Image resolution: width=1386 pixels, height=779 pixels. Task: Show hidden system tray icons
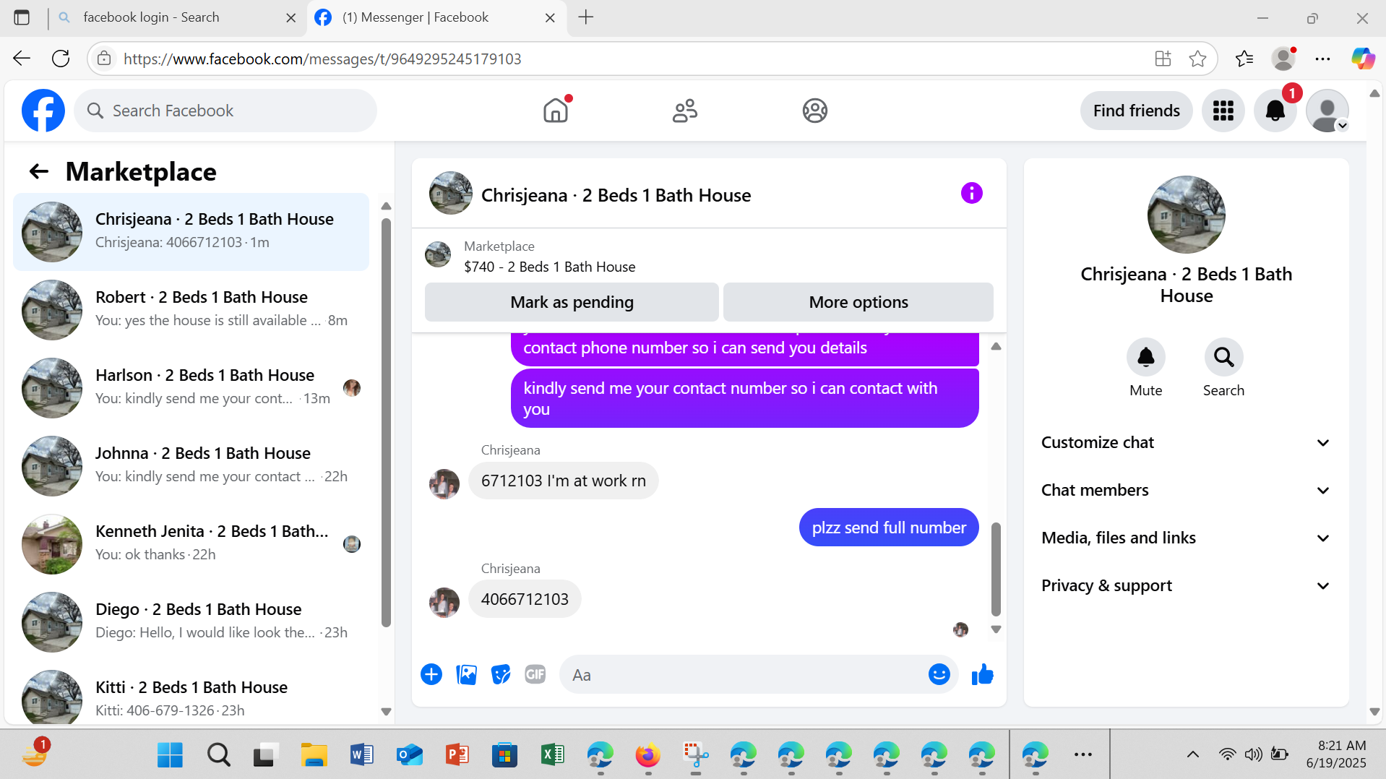(1192, 754)
